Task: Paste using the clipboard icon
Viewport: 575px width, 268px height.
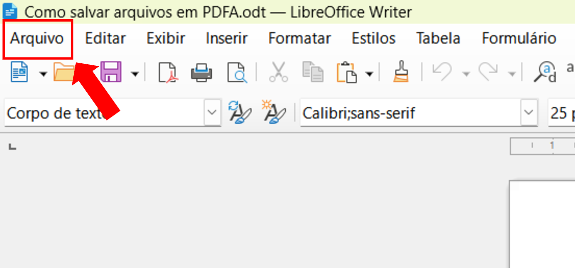Action: pyautogui.click(x=347, y=73)
